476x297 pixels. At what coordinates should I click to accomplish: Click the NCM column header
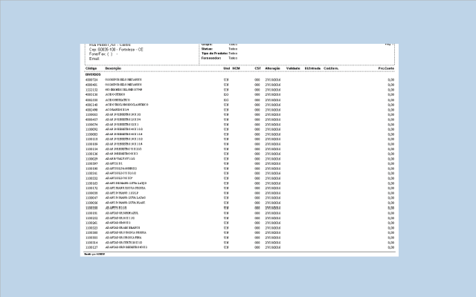pyautogui.click(x=236, y=68)
